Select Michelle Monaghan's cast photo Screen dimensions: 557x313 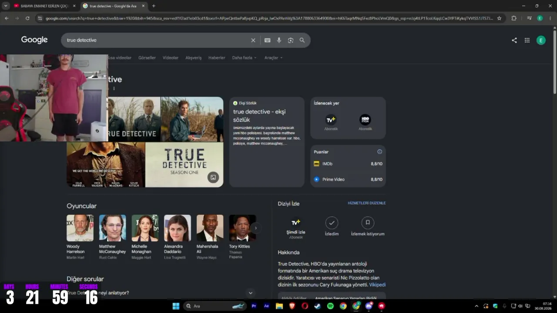[145, 228]
